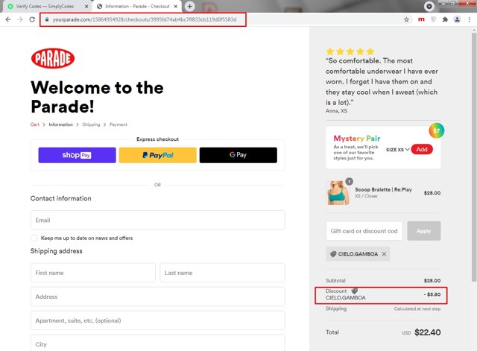Click the address bar URL
The image size is (477, 351).
145,19
